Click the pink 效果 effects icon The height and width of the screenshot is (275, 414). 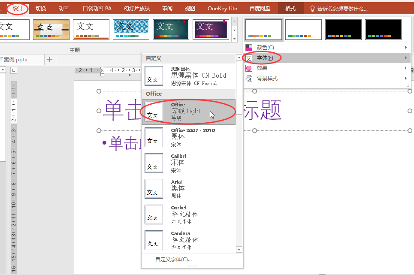[x=249, y=68]
